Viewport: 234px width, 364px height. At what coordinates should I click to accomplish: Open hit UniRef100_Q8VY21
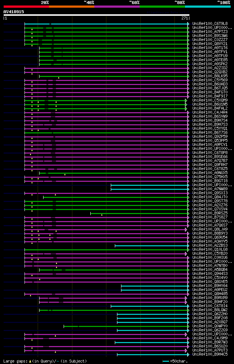point(210,44)
